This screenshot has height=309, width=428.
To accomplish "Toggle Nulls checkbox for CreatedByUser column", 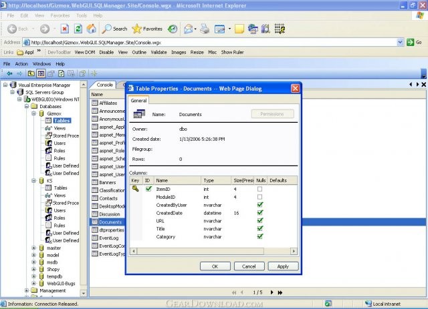I will [260, 204].
